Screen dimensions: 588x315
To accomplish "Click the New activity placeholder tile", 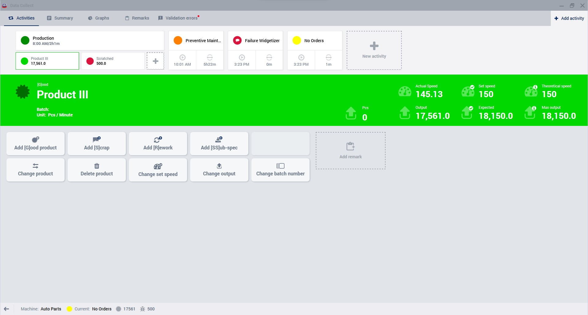I will (x=374, y=50).
